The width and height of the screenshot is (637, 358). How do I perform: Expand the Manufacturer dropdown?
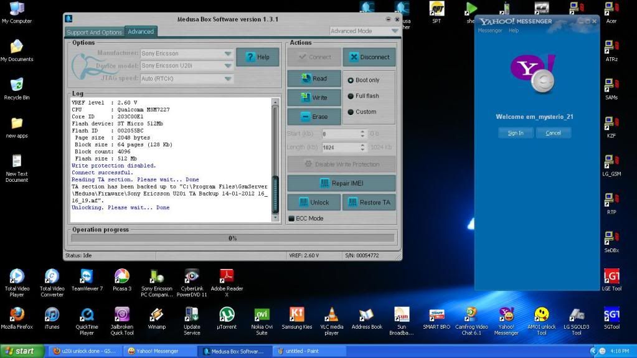[227, 53]
